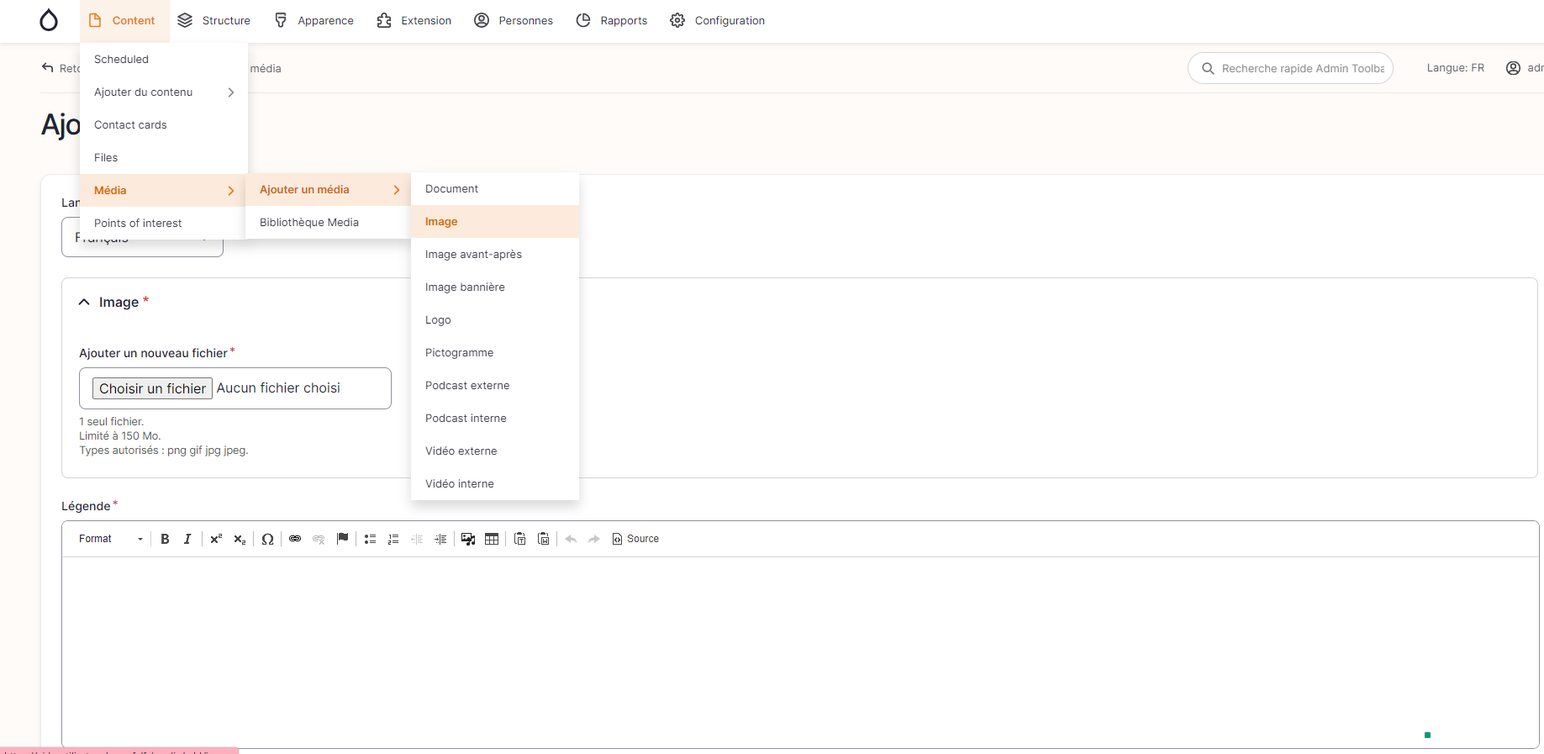The image size is (1544, 754).
Task: Click the insert link icon
Action: pyautogui.click(x=295, y=539)
